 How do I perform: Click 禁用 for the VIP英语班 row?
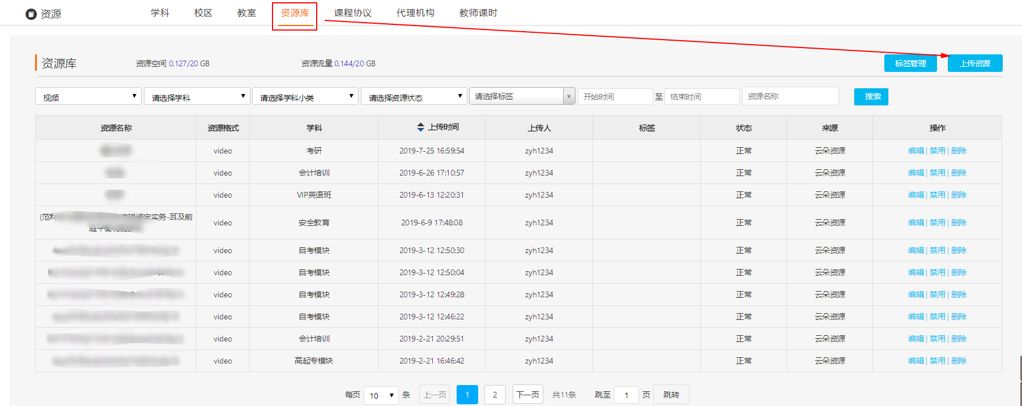(938, 195)
